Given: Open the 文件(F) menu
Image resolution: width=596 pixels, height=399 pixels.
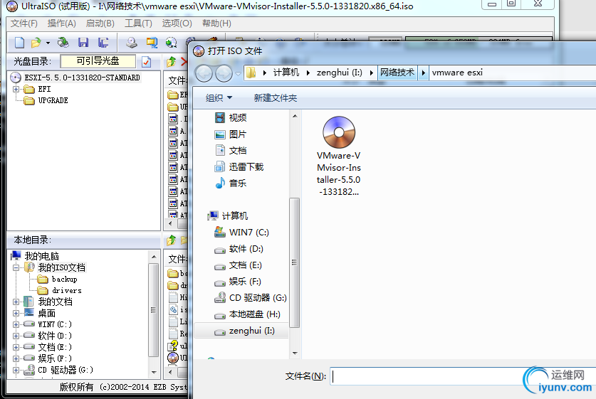Looking at the screenshot, I should (24, 23).
